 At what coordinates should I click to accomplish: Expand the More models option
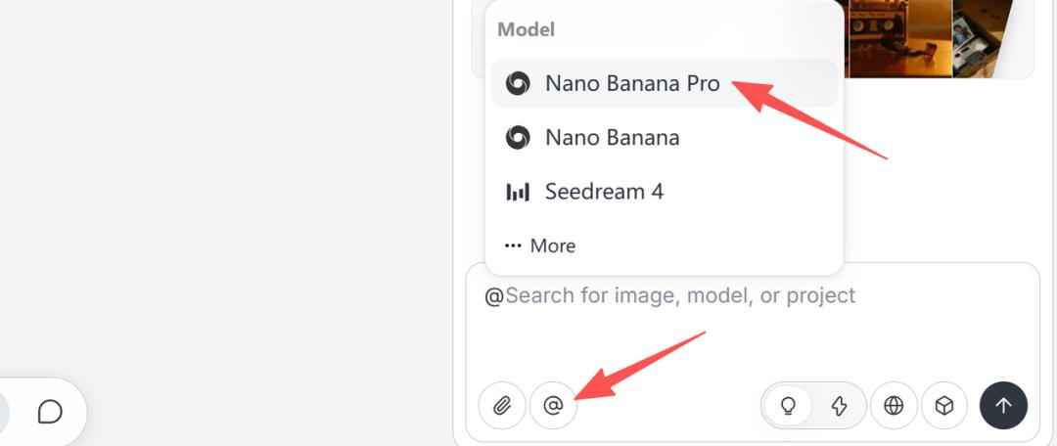click(x=540, y=245)
